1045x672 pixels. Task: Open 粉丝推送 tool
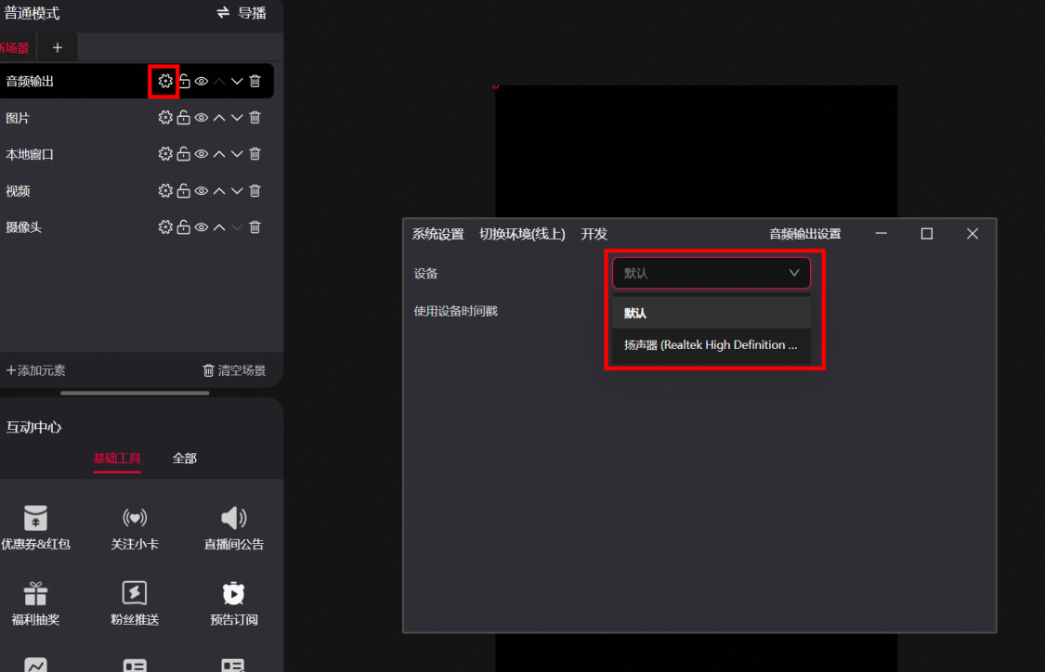pyautogui.click(x=135, y=602)
